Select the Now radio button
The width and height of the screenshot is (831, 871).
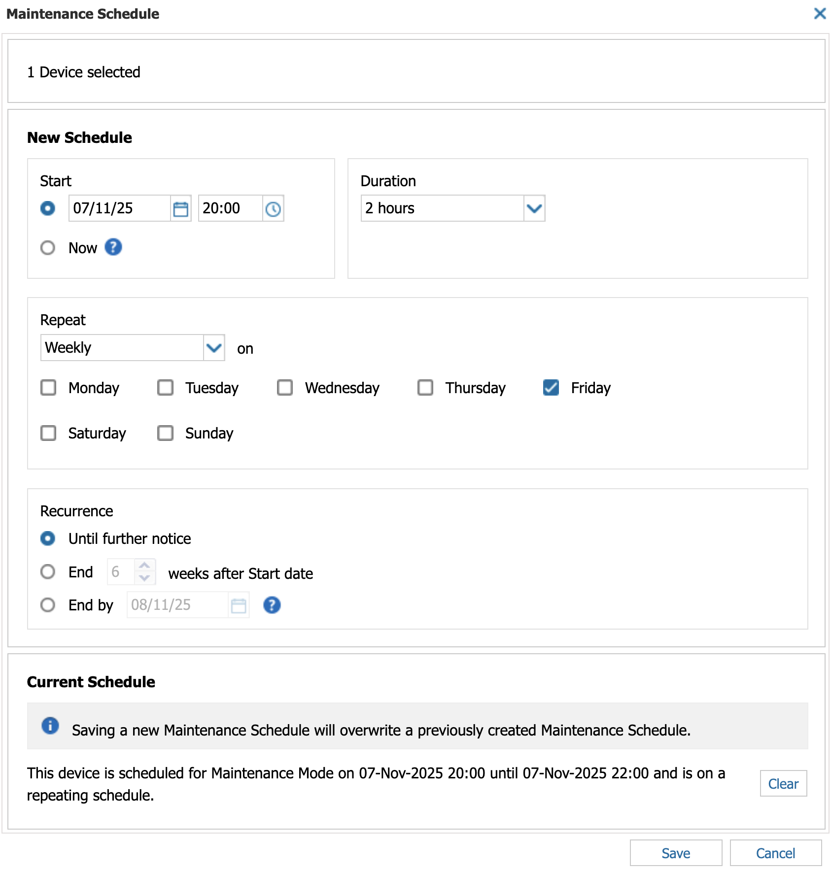click(x=48, y=248)
